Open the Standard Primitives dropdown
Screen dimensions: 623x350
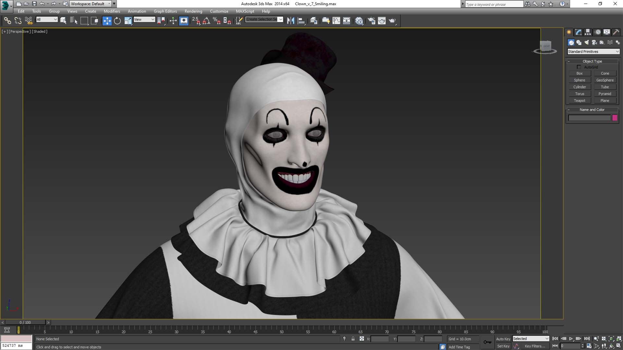click(593, 52)
